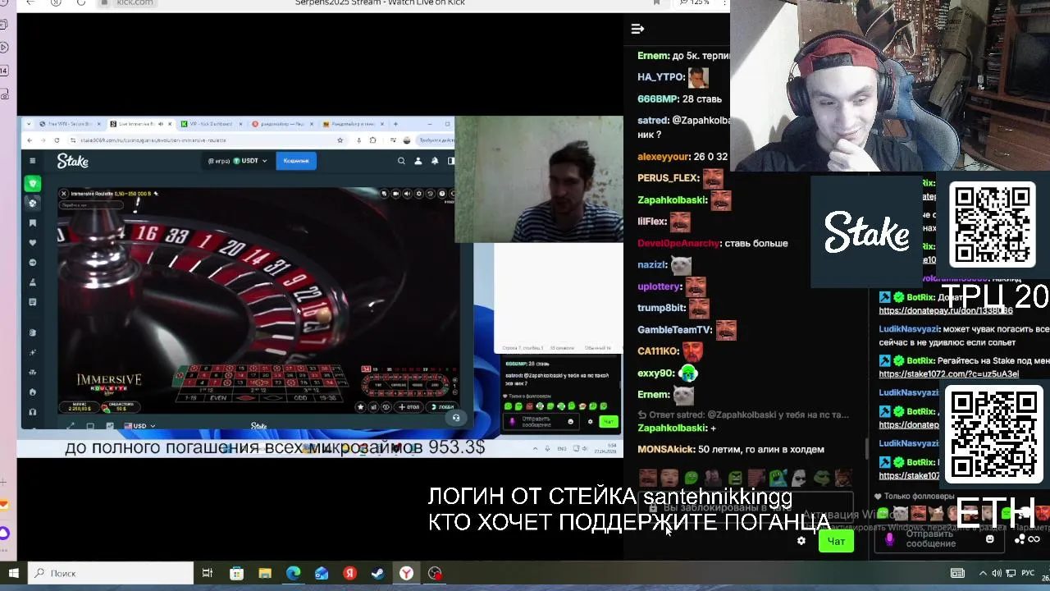Click the green Чат button in Kick chat
The width and height of the screenshot is (1050, 591).
tap(836, 541)
